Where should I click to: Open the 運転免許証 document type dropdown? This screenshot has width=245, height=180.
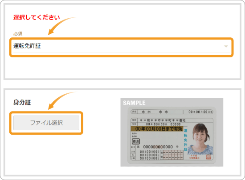click(x=121, y=46)
